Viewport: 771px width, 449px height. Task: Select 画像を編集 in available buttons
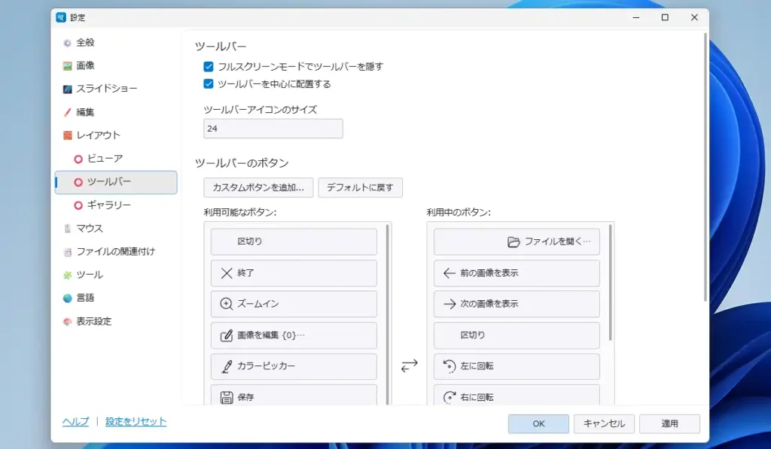tap(294, 335)
